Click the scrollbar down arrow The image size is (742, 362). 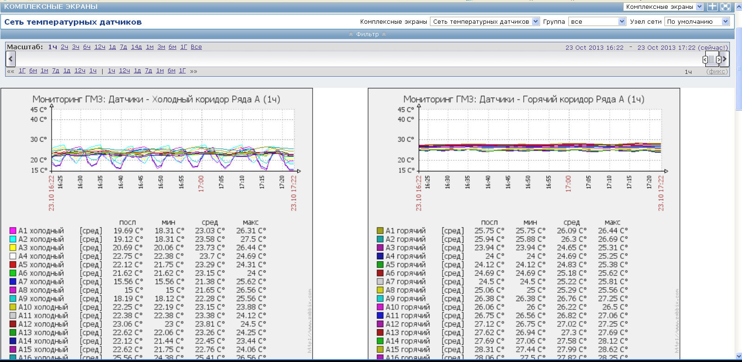pyautogui.click(x=739, y=356)
